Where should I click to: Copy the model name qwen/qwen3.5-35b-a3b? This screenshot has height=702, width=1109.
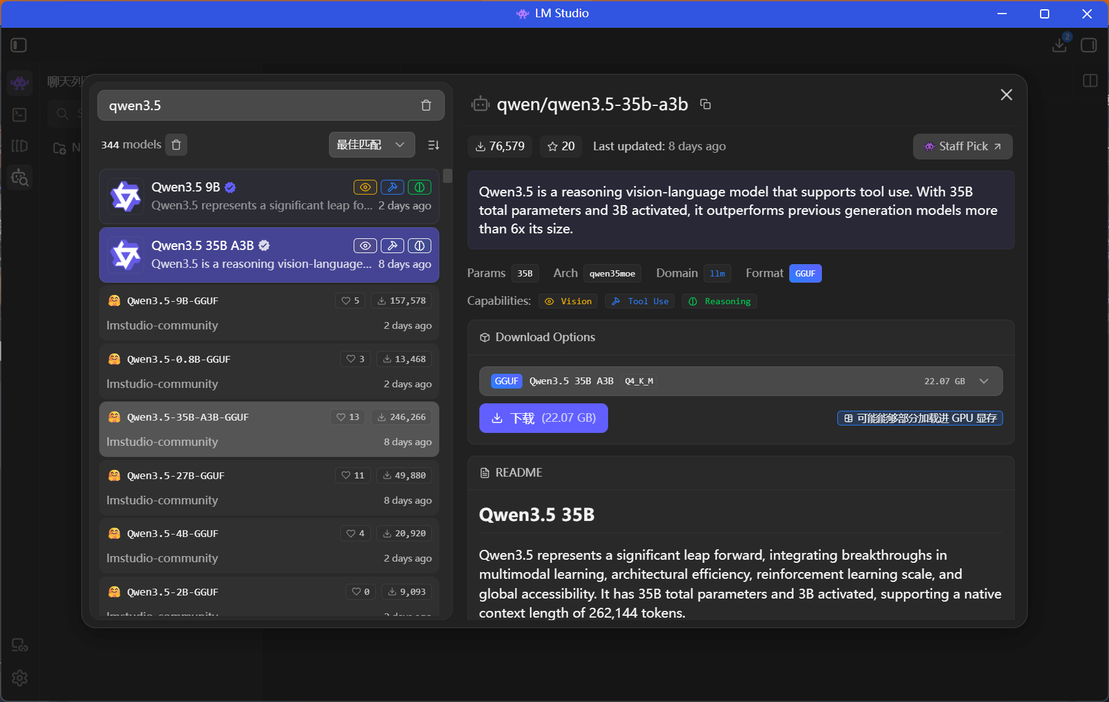point(706,105)
